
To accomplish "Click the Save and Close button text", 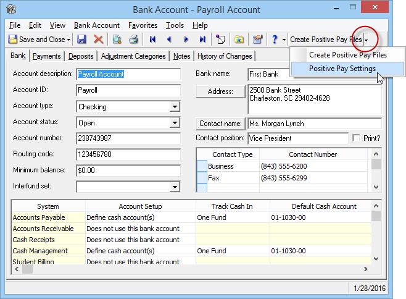I will (42, 40).
